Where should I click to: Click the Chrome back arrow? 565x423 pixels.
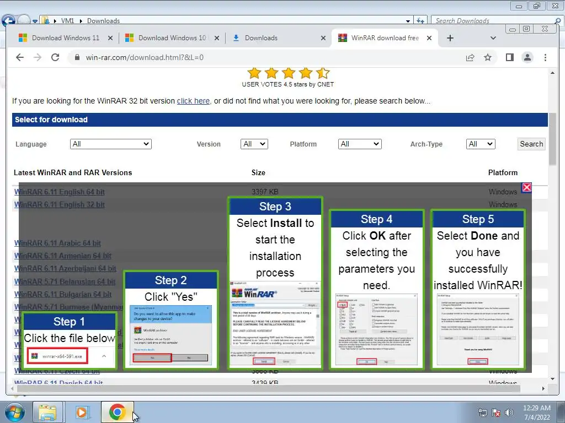tap(20, 57)
